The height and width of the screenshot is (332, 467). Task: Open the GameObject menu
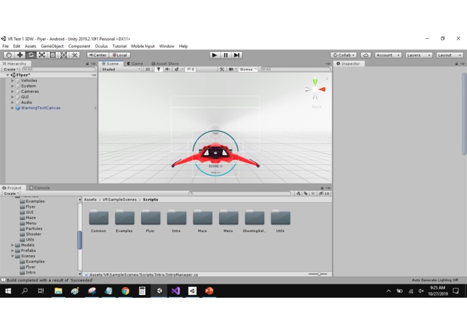[52, 46]
